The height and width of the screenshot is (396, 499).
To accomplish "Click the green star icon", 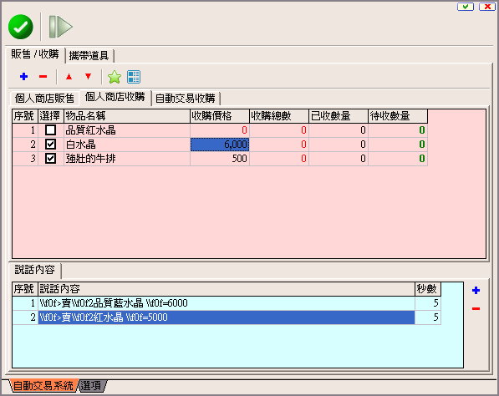I will (x=115, y=77).
